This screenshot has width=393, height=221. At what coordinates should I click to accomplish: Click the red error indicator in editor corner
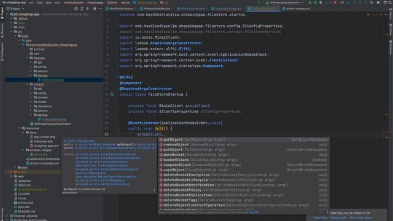coord(368,15)
